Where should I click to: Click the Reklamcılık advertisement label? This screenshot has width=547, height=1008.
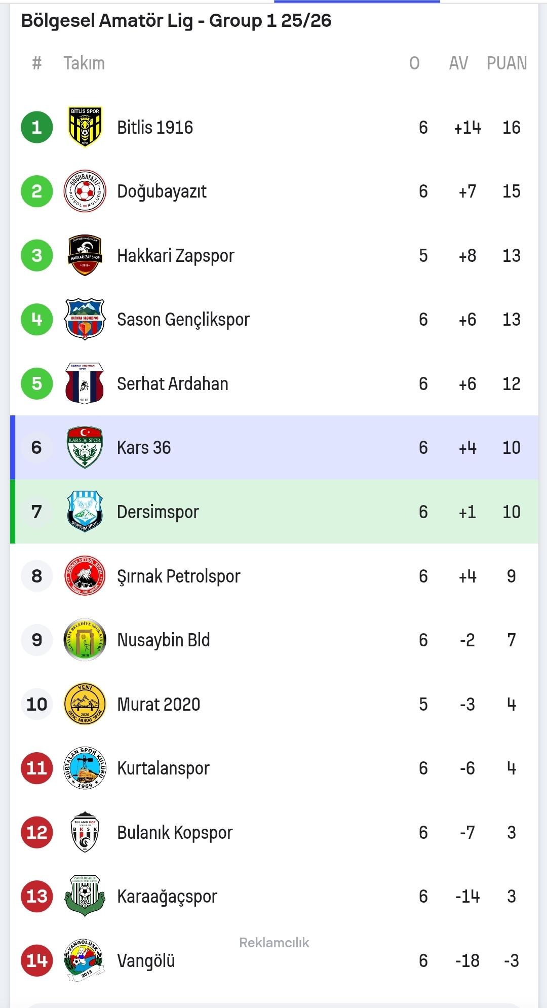point(274,943)
